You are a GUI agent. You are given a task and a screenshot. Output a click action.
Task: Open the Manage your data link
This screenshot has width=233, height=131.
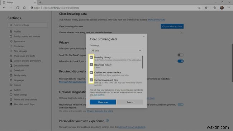pyautogui.click(x=157, y=20)
